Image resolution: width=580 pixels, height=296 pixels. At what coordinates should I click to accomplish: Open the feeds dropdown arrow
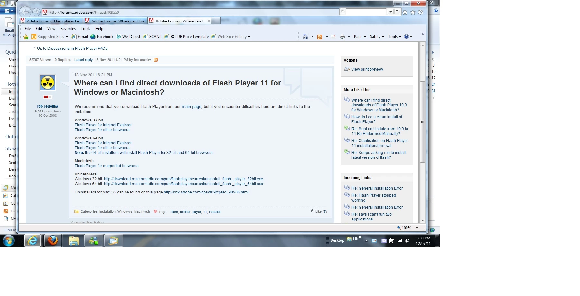click(327, 37)
